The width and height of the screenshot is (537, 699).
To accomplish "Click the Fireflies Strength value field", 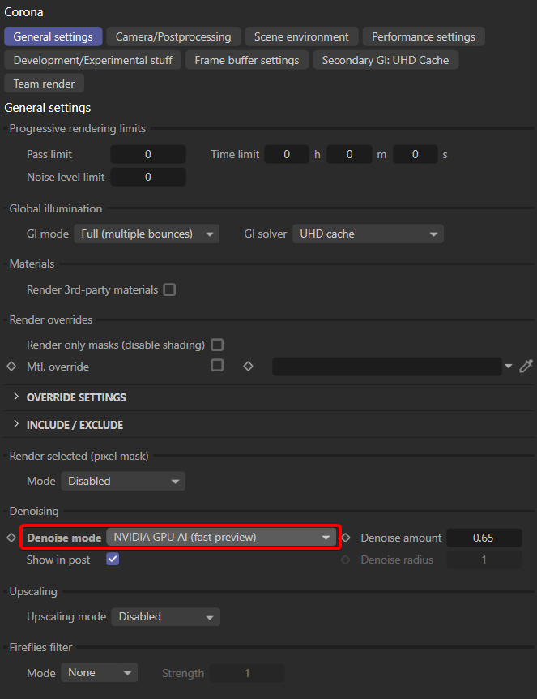I will [x=247, y=673].
